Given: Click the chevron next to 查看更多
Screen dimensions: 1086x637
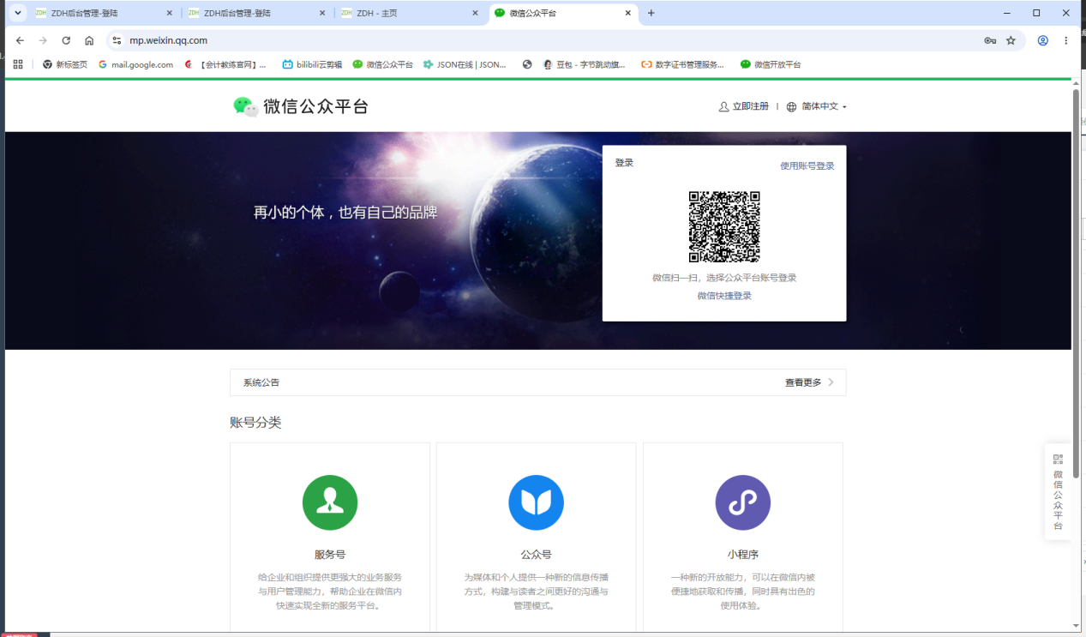Looking at the screenshot, I should [831, 382].
